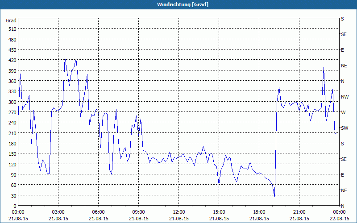
Task: Select the 90 degree axis label
Action: [13, 175]
